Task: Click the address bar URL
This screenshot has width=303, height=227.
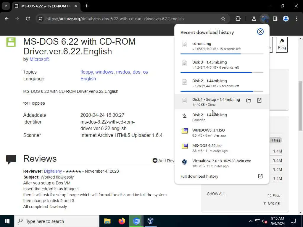Action: click(x=115, y=19)
